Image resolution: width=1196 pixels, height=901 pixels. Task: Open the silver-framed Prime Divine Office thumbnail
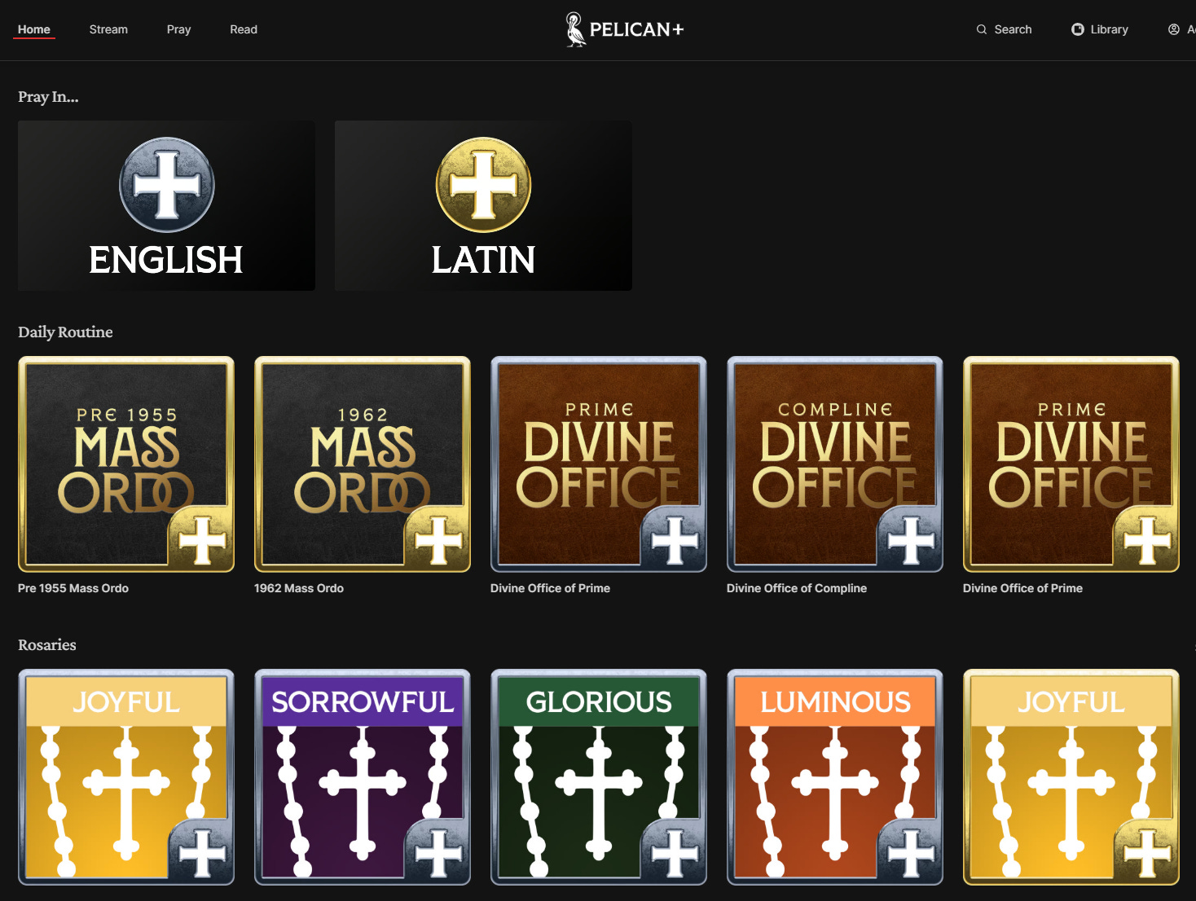pos(599,464)
